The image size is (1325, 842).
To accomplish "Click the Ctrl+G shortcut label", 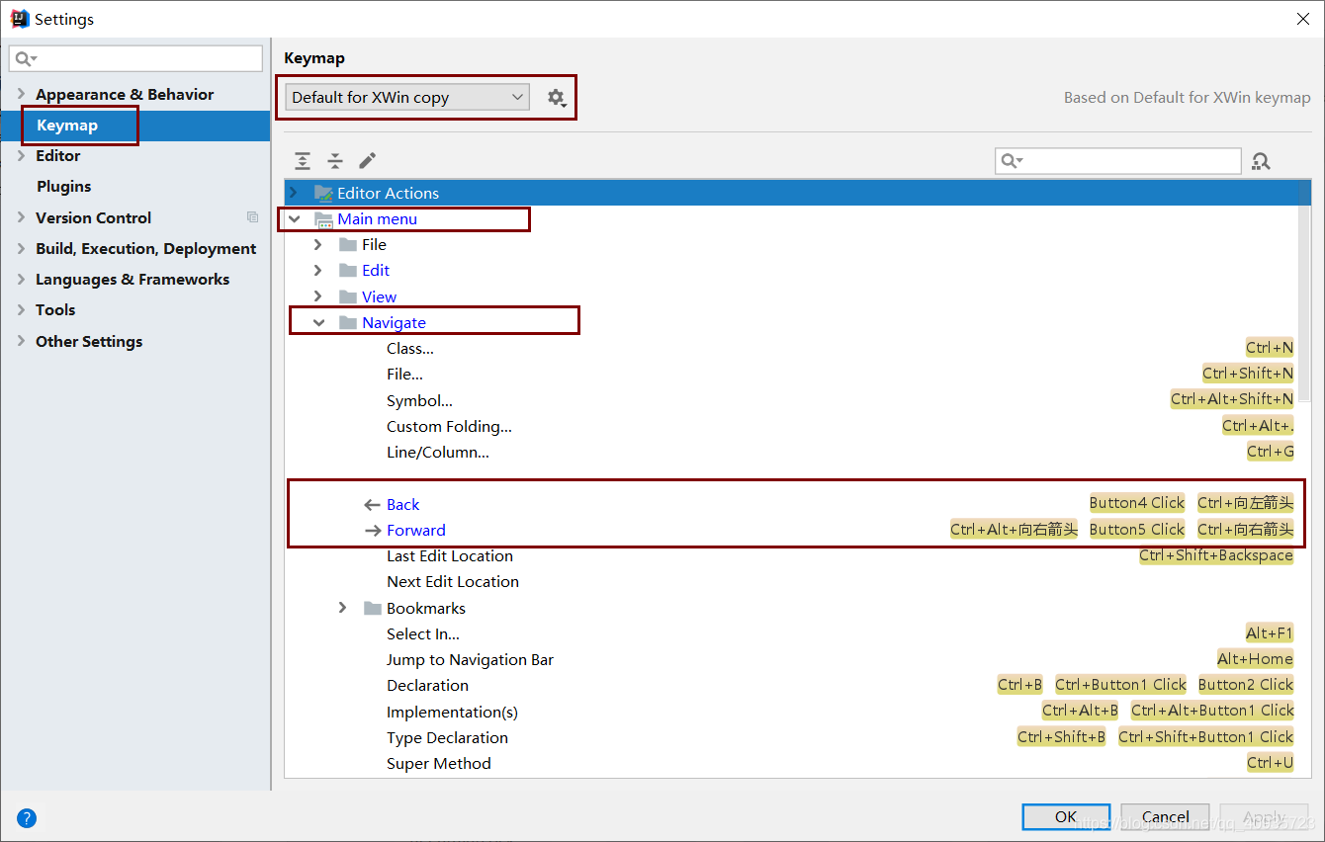I will pyautogui.click(x=1271, y=452).
